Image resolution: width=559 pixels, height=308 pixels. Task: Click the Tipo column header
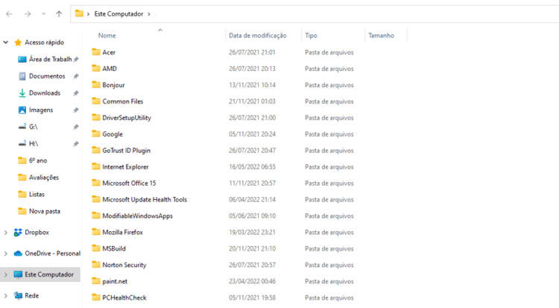(x=311, y=35)
